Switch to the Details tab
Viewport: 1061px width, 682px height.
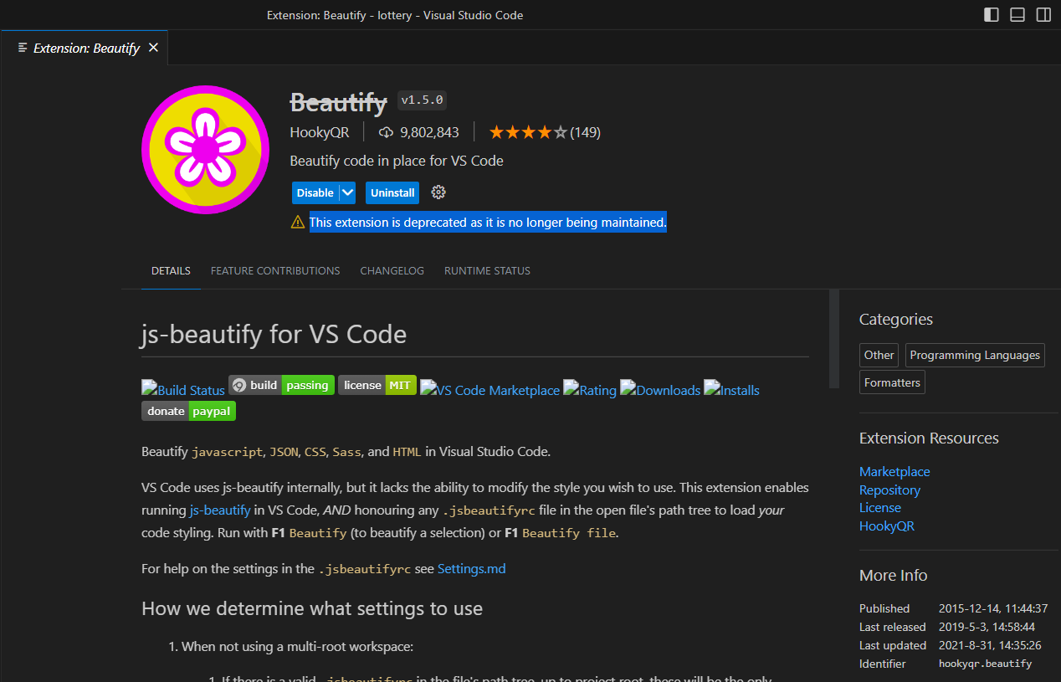[171, 270]
